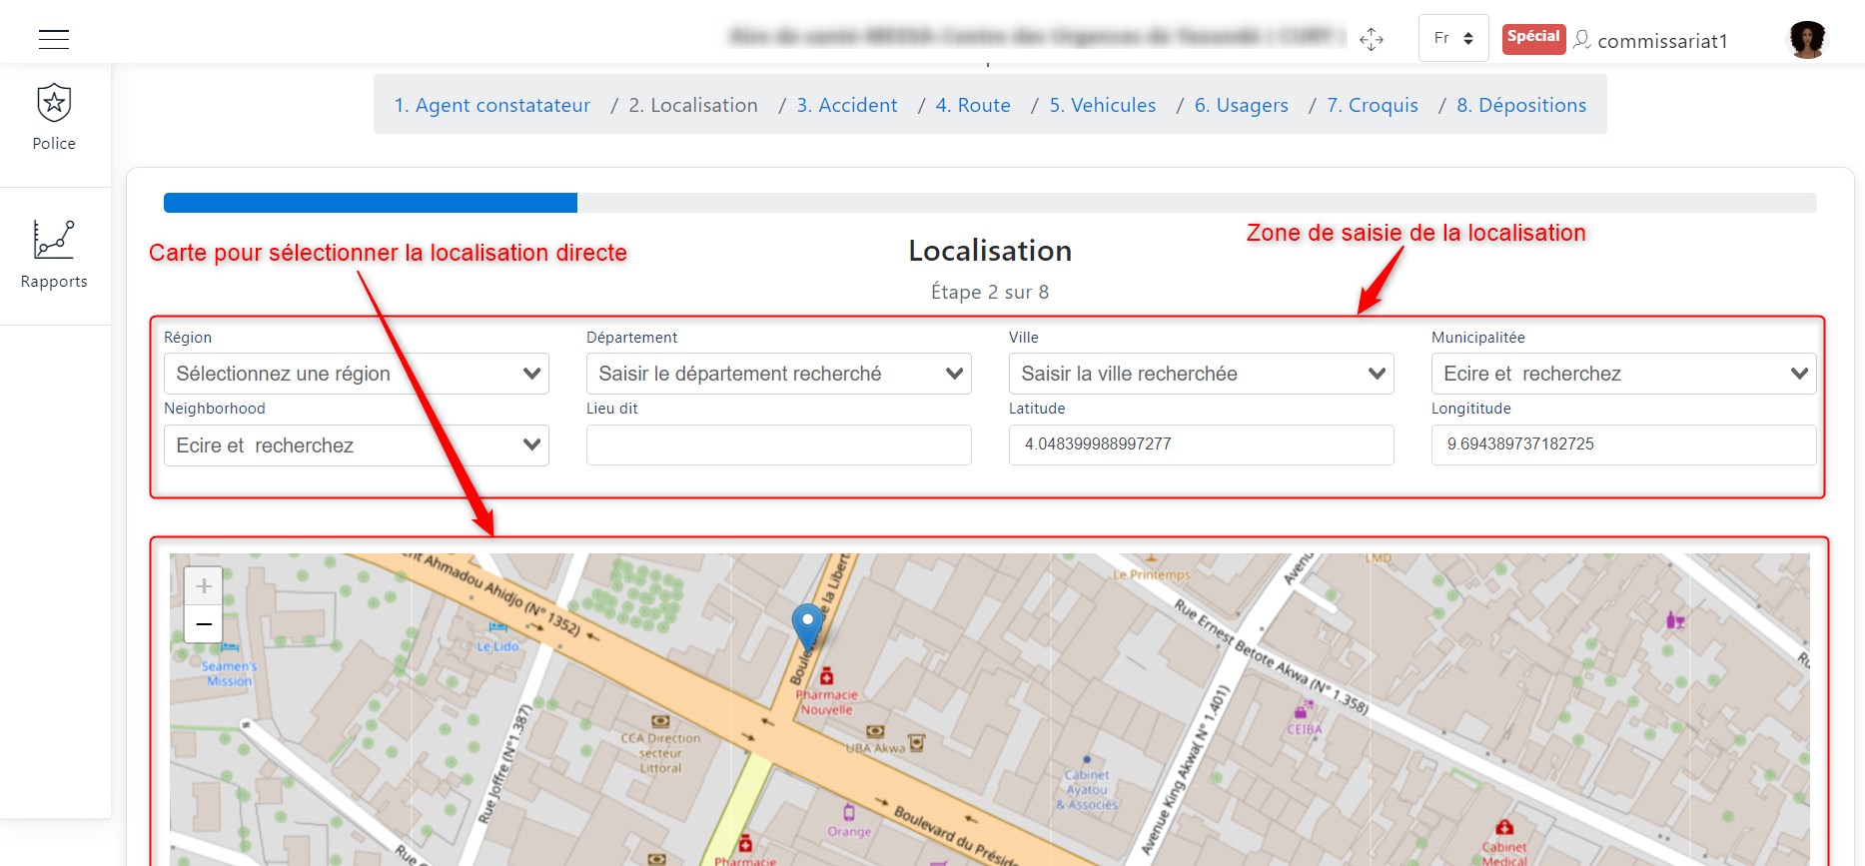This screenshot has height=866, width=1865.
Task: Go to step 3. Accident
Action: (847, 105)
